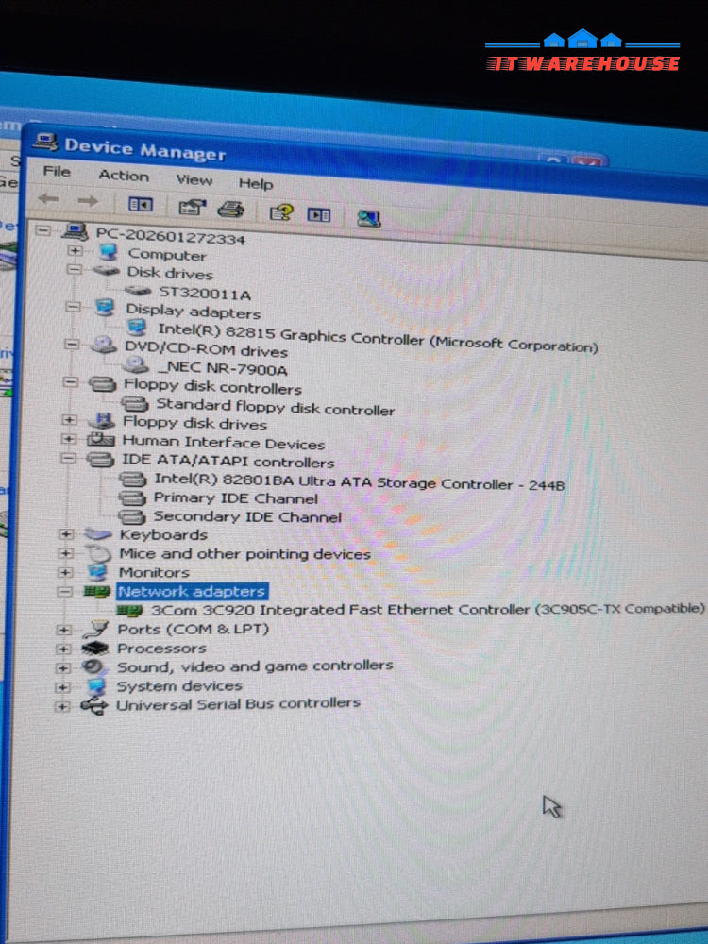Expand the Universal Serial Bus controllers node
Screen dimensions: 708x944
[x=61, y=706]
